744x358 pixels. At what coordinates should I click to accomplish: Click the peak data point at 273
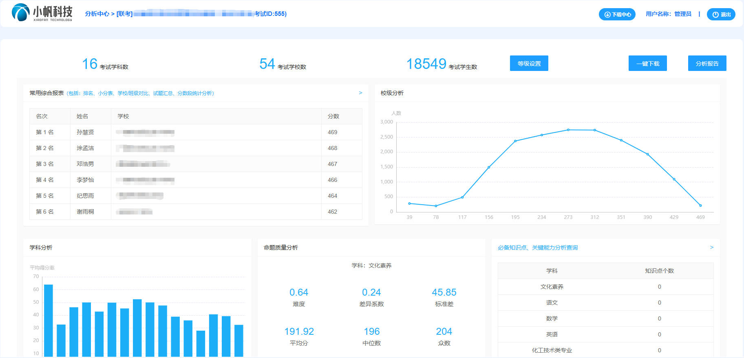pos(568,130)
